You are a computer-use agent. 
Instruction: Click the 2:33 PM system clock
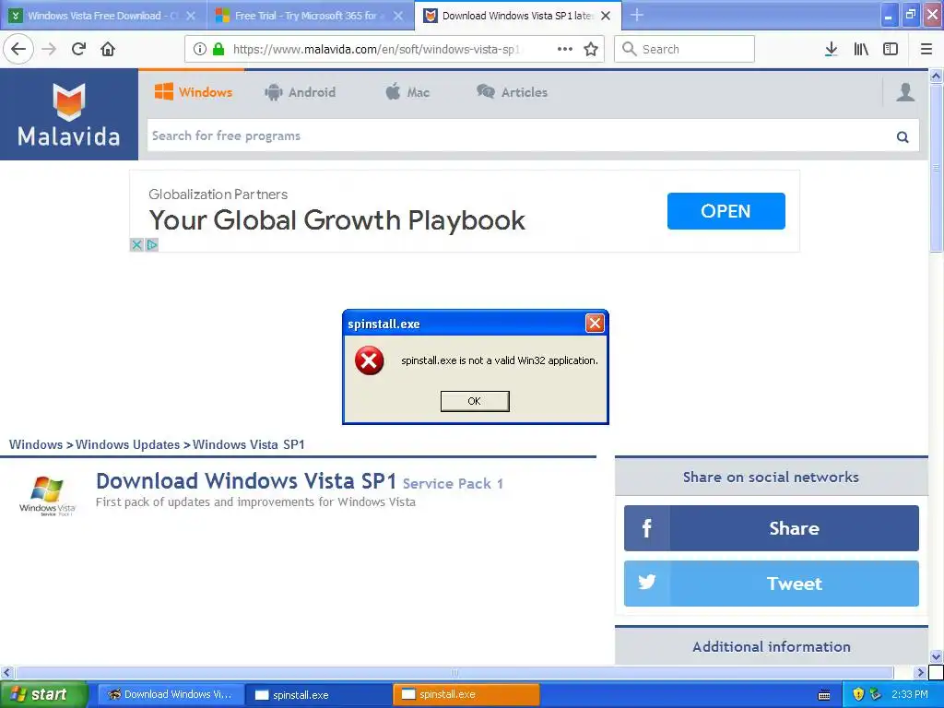point(910,694)
